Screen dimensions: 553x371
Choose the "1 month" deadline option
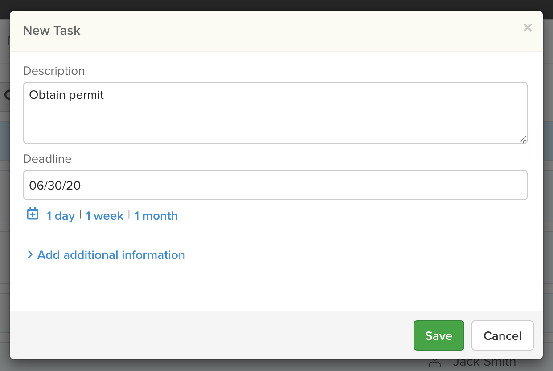click(x=156, y=216)
